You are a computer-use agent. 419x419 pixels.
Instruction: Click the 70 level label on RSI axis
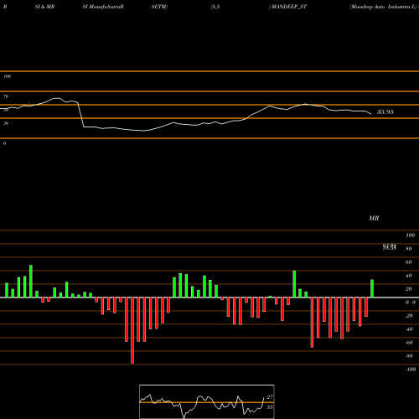click(6, 96)
